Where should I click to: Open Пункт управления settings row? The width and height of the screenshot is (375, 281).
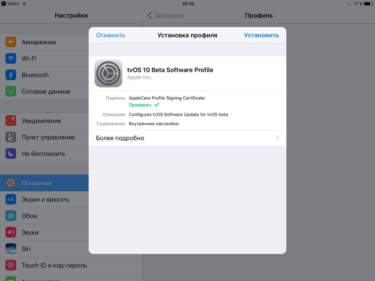[44, 137]
